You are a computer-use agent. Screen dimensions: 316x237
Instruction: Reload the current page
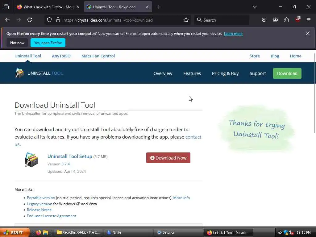click(30, 20)
